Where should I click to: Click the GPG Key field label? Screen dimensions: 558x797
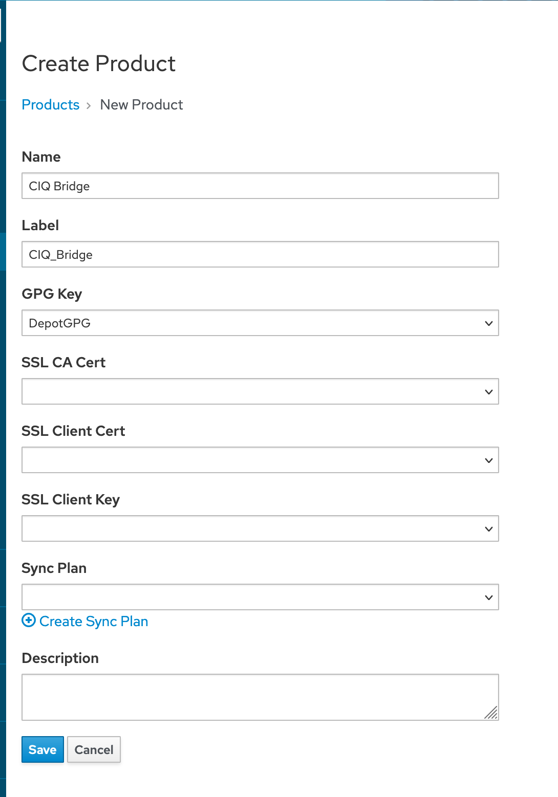coord(52,294)
